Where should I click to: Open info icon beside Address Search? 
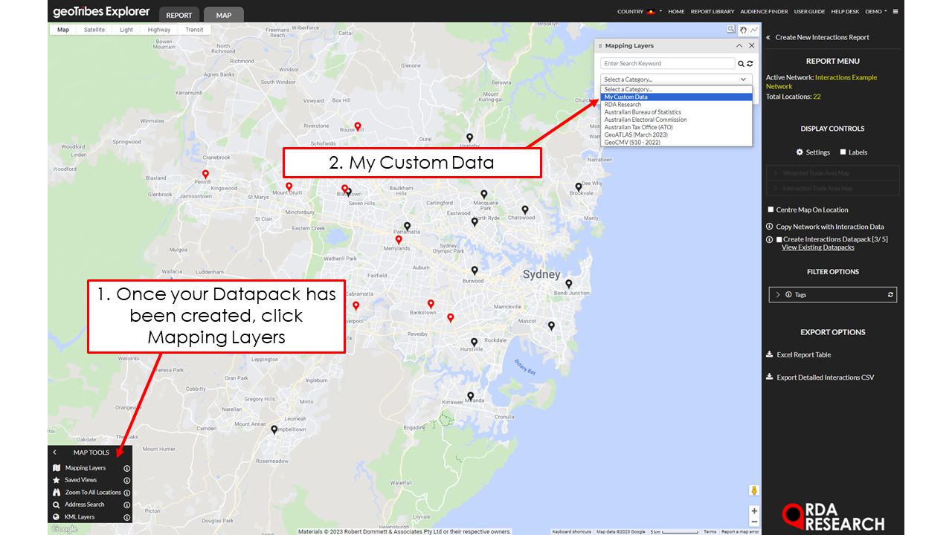coord(126,505)
